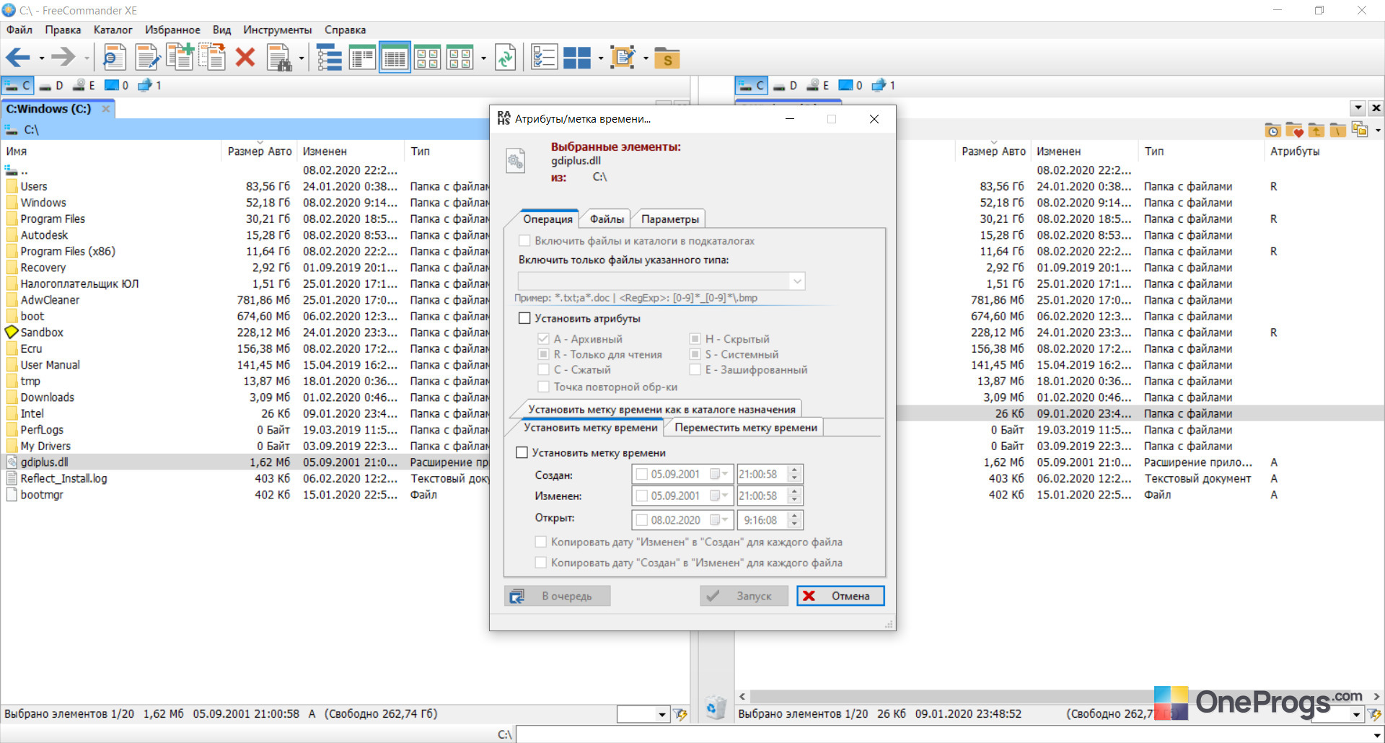1385x743 pixels.
Task: Toggle 'C - Сжатый' attribute checkbox
Action: click(x=543, y=369)
